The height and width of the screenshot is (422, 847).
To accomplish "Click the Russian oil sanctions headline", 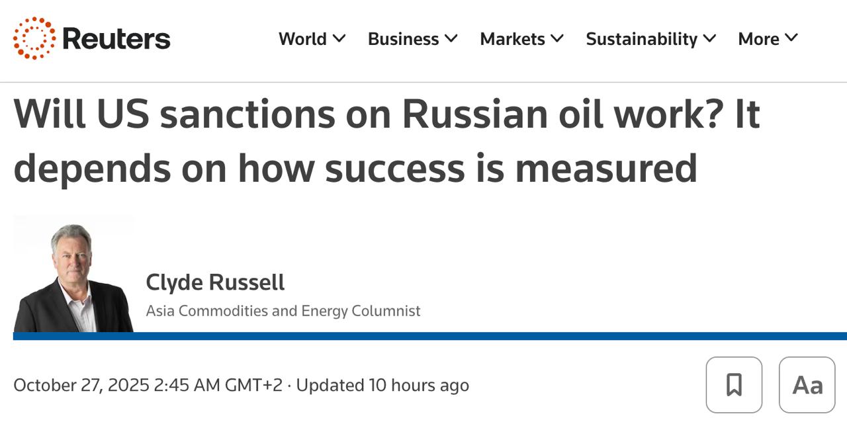I will point(387,140).
